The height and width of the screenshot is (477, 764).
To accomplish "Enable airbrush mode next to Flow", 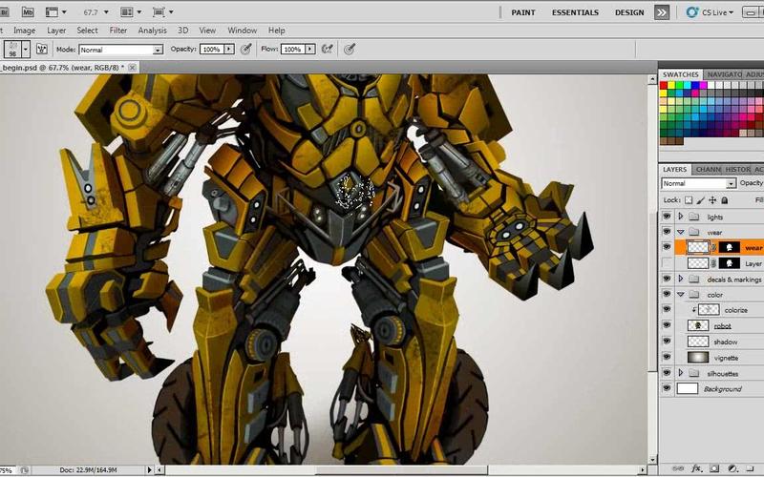I will coord(328,49).
